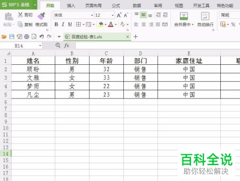240x181 pixels.
Task: Justify text in cell
Action: click(x=158, y=24)
